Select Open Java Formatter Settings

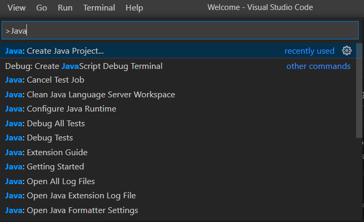pos(72,210)
